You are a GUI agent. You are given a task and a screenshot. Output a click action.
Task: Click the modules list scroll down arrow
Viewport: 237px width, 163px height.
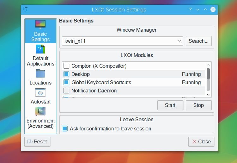click(x=208, y=95)
